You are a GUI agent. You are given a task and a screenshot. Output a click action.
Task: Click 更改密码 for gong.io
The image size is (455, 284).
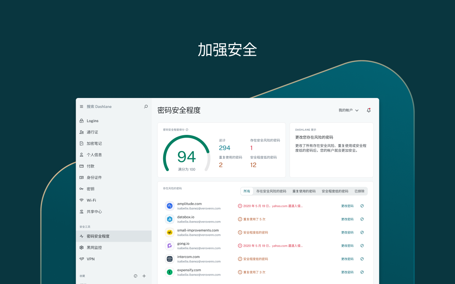pyautogui.click(x=347, y=245)
